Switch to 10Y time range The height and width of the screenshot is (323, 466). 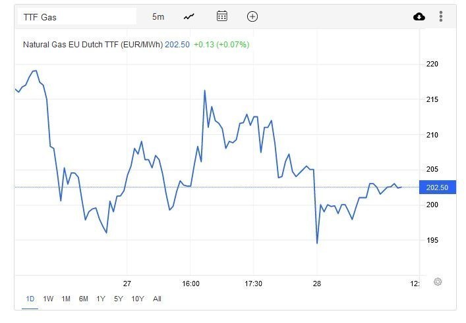tap(138, 299)
